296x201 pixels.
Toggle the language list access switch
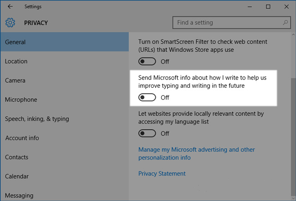147,134
